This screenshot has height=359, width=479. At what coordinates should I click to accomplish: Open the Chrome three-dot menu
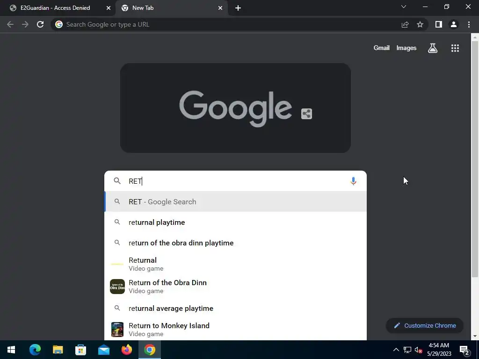469,24
